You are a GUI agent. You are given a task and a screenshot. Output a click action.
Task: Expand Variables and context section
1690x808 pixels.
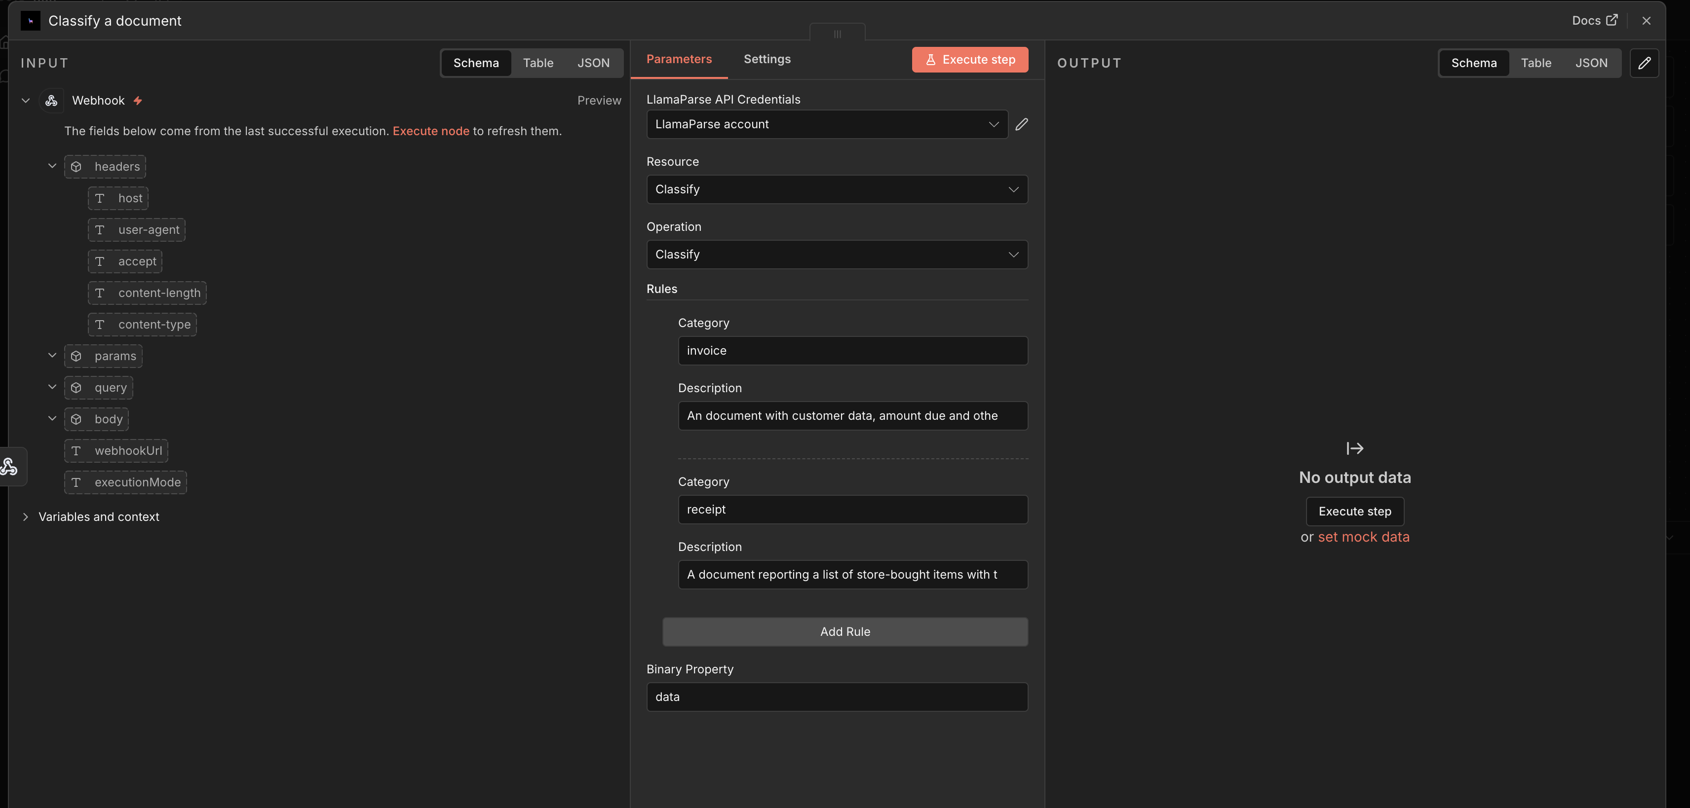point(26,517)
